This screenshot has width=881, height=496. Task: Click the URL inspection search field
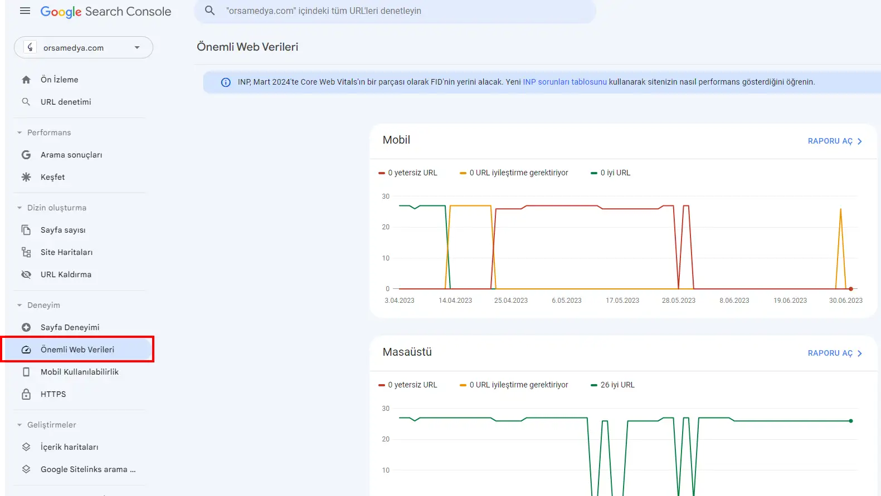pyautogui.click(x=395, y=11)
